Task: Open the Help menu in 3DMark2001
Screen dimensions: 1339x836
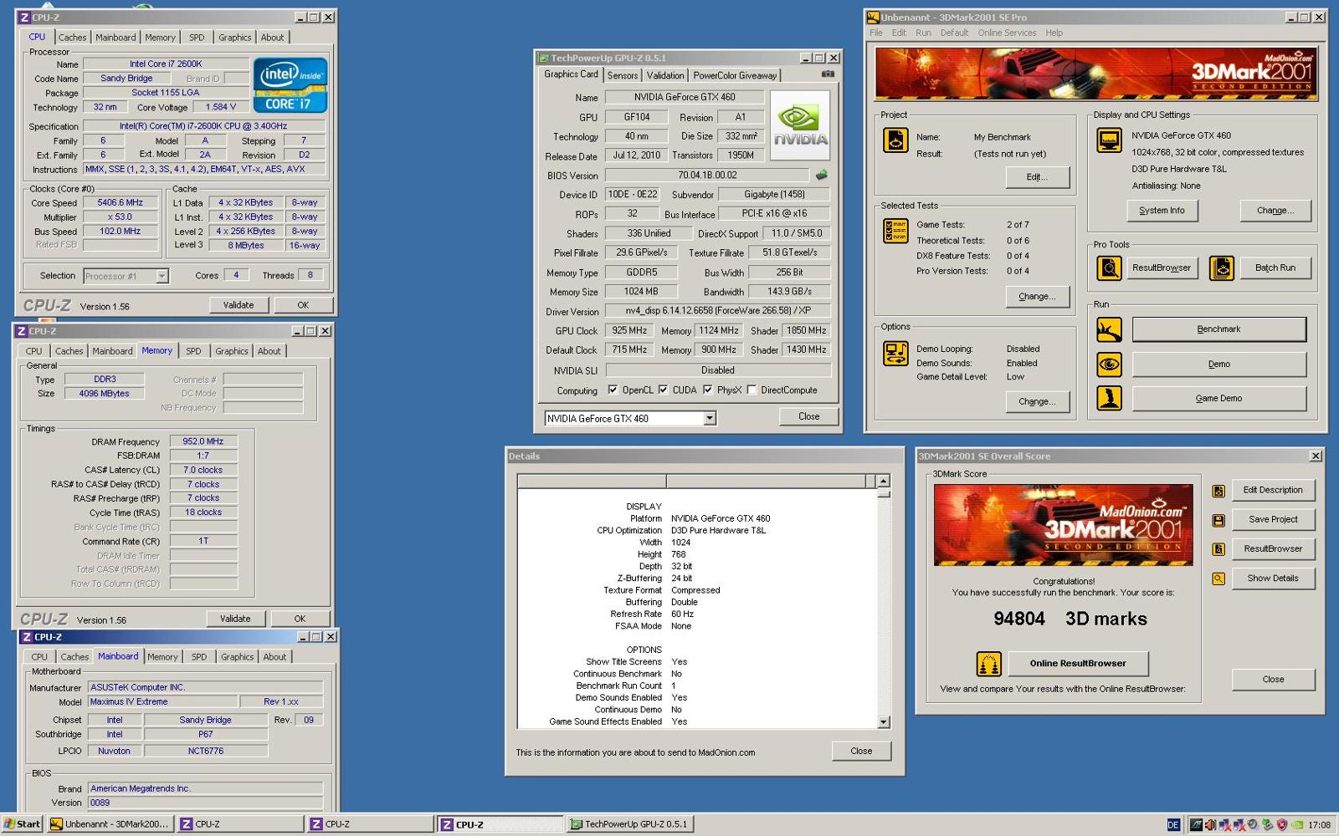Action: [1054, 33]
